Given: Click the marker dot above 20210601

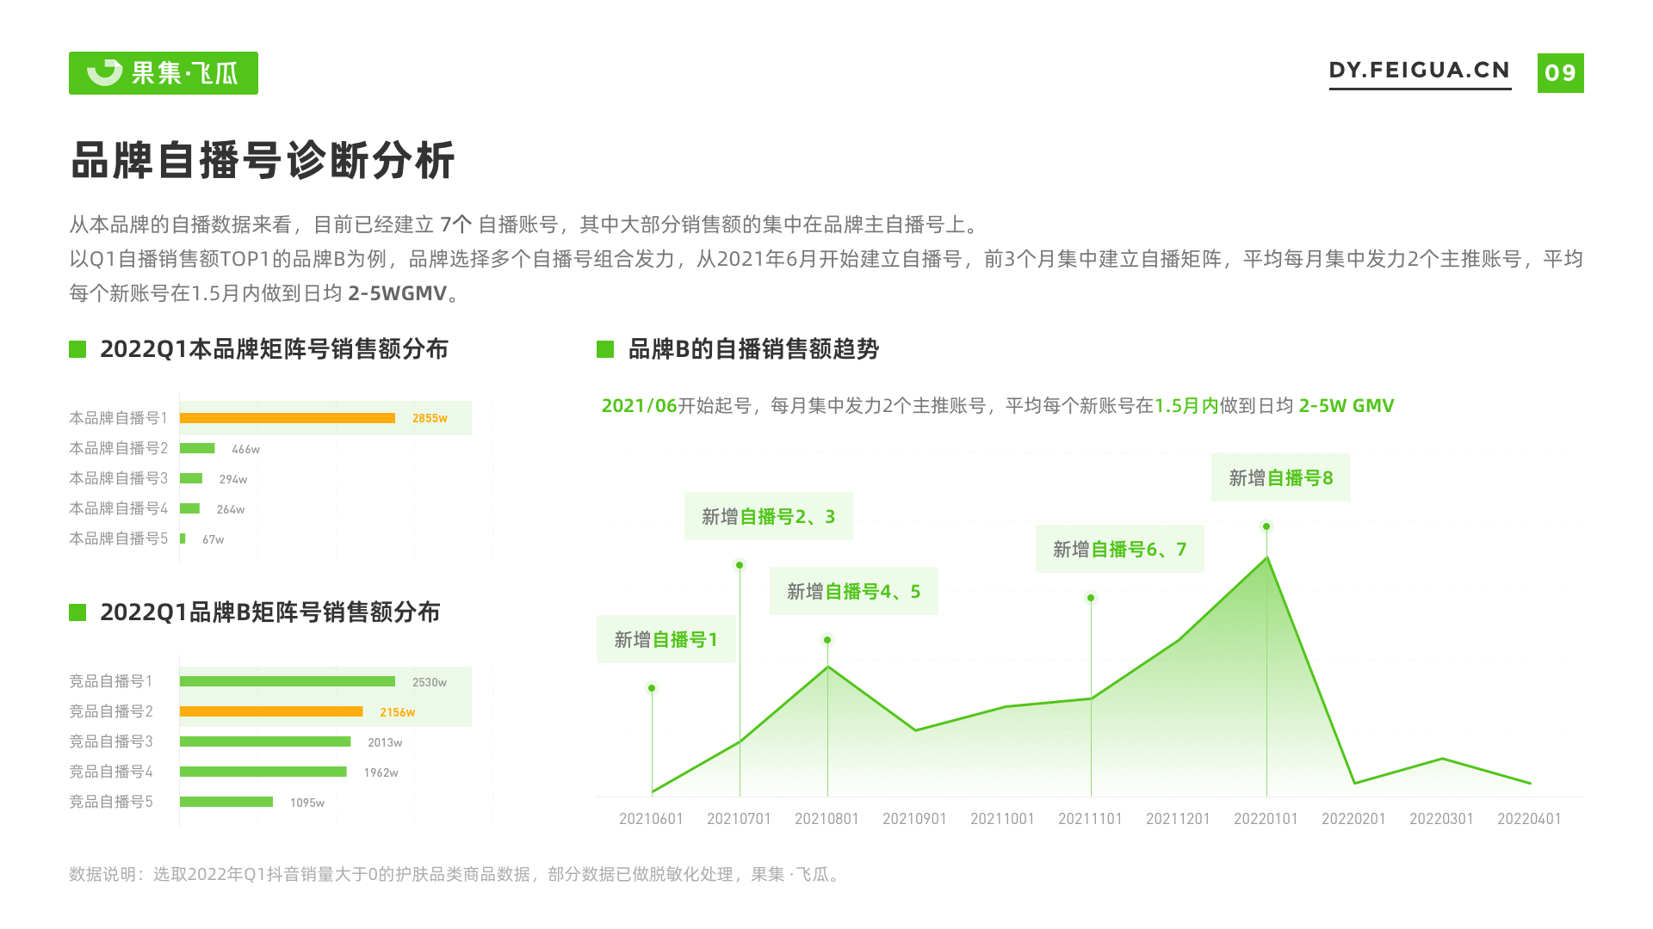Looking at the screenshot, I should click(x=652, y=688).
